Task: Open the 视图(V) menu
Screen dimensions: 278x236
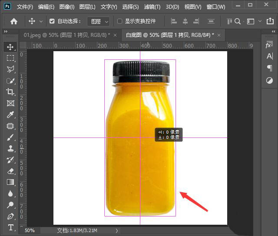Action: click(x=193, y=7)
